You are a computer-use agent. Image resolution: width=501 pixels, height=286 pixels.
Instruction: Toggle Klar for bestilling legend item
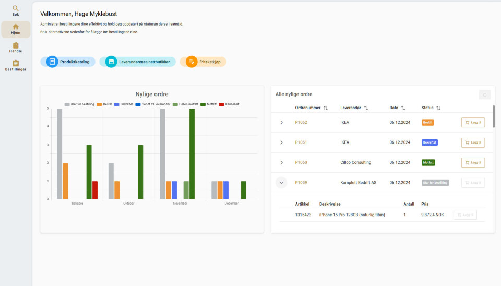point(79,104)
